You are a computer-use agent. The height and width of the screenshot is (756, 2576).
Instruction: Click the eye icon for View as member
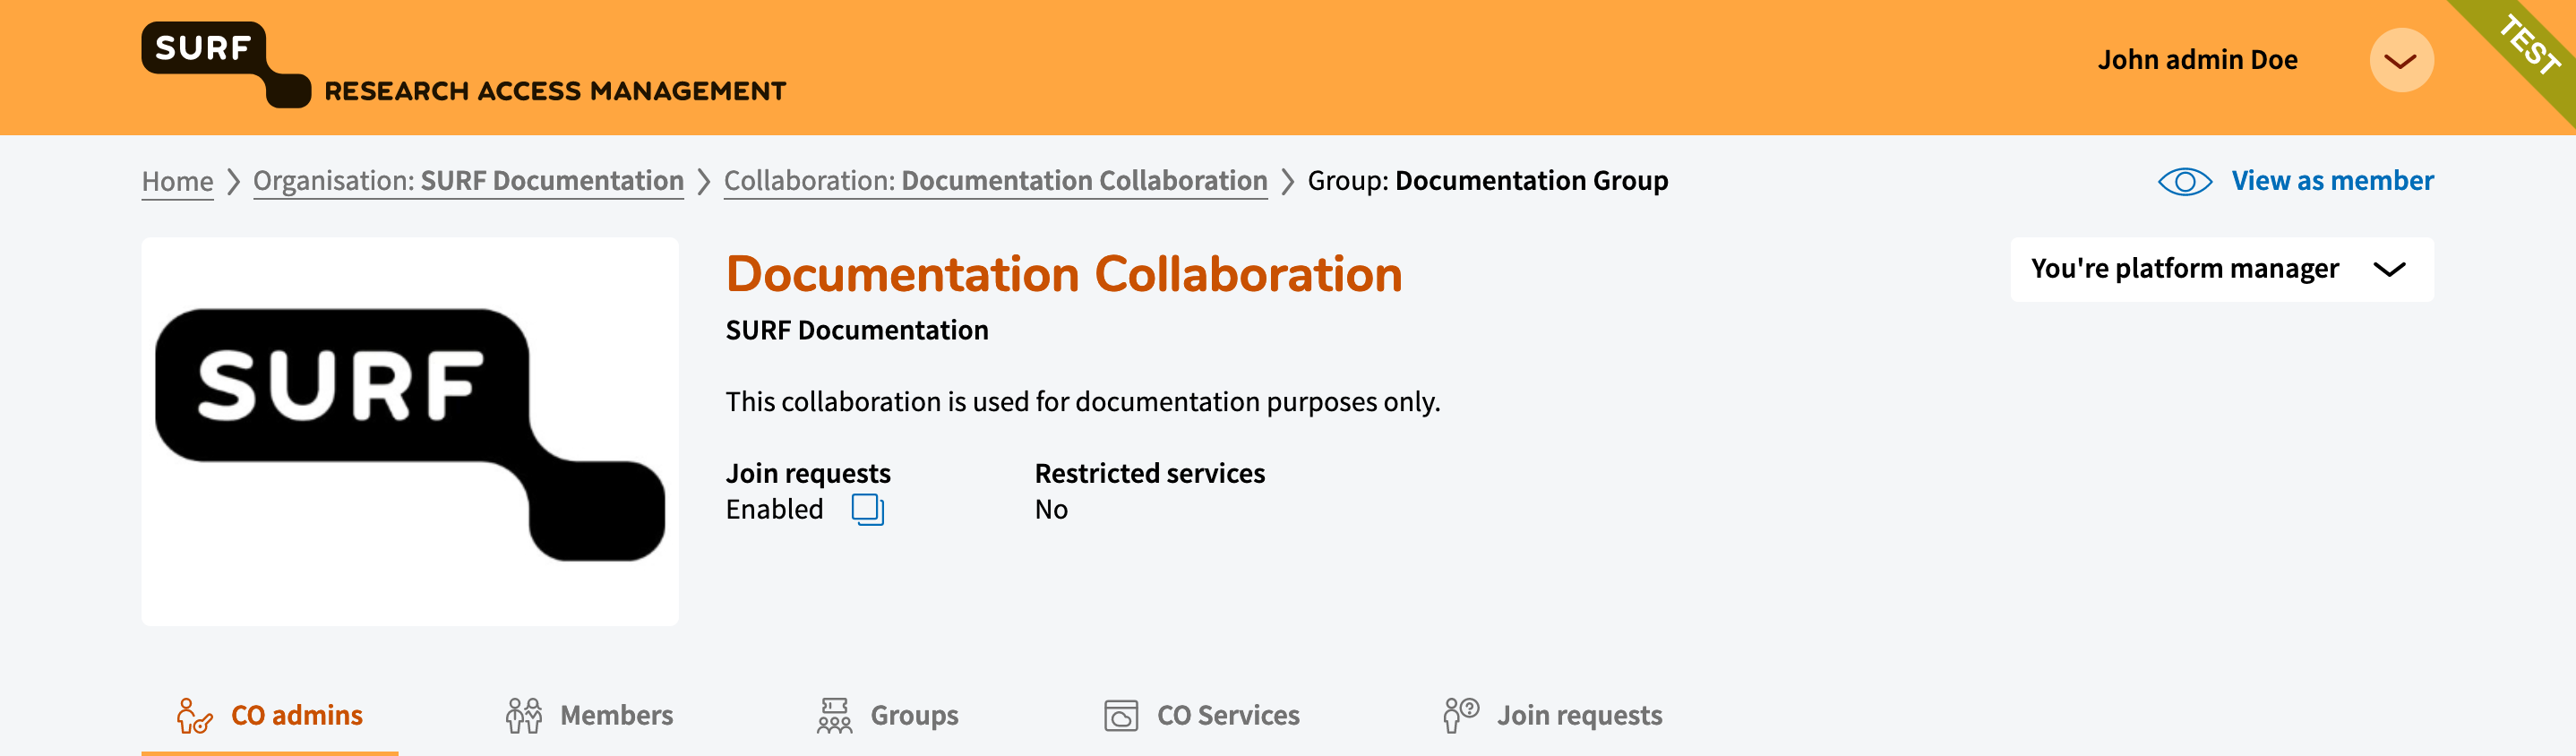tap(2184, 181)
